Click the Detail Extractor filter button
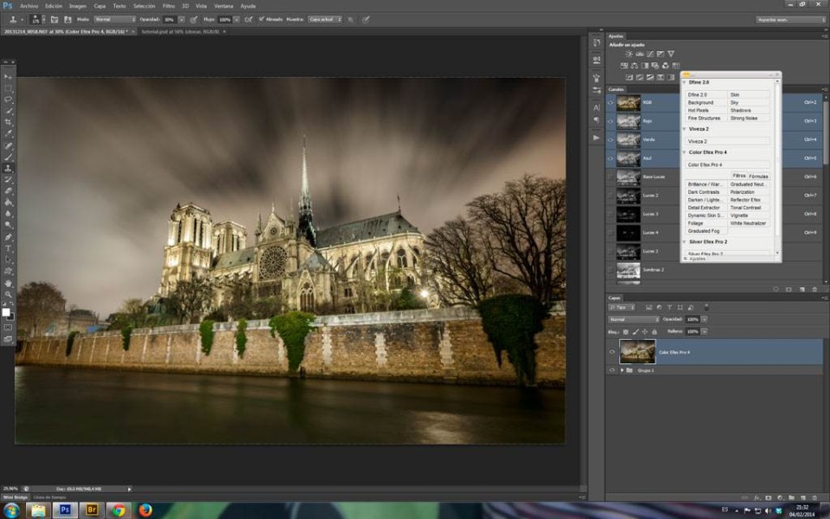This screenshot has height=519, width=830. (705, 208)
